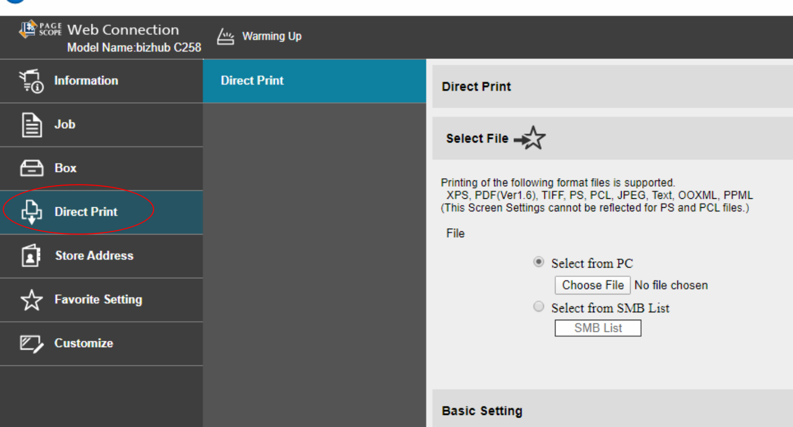Click the Customize sidebar icon

(31, 343)
